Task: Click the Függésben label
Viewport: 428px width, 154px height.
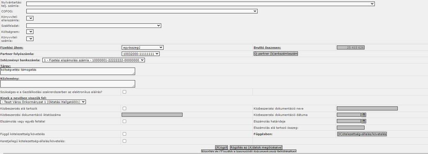Action: (x=263, y=134)
